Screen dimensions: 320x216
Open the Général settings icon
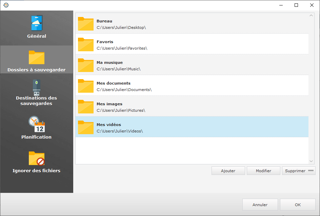click(37, 23)
